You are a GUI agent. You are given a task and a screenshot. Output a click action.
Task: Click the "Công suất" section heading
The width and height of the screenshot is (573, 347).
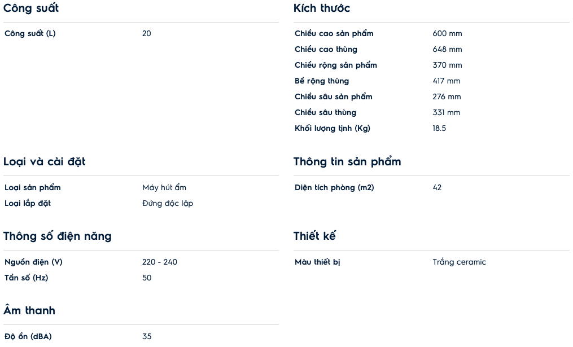[31, 8]
